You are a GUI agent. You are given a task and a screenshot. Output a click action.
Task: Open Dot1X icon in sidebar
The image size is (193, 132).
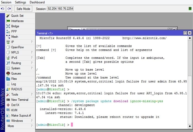coord(8,105)
